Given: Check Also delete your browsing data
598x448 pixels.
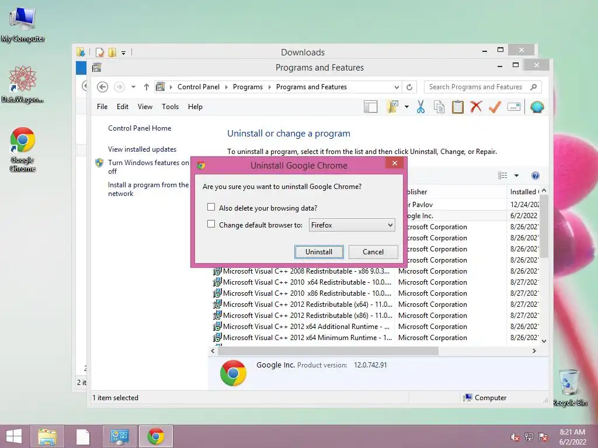Looking at the screenshot, I should pos(211,207).
